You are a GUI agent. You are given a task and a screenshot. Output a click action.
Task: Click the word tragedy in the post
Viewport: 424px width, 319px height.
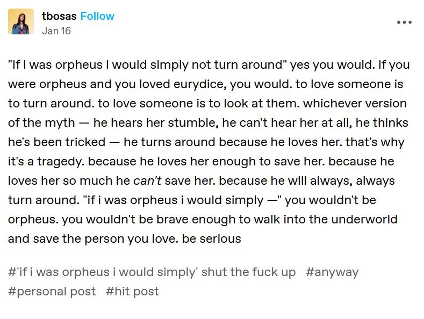[61, 162]
